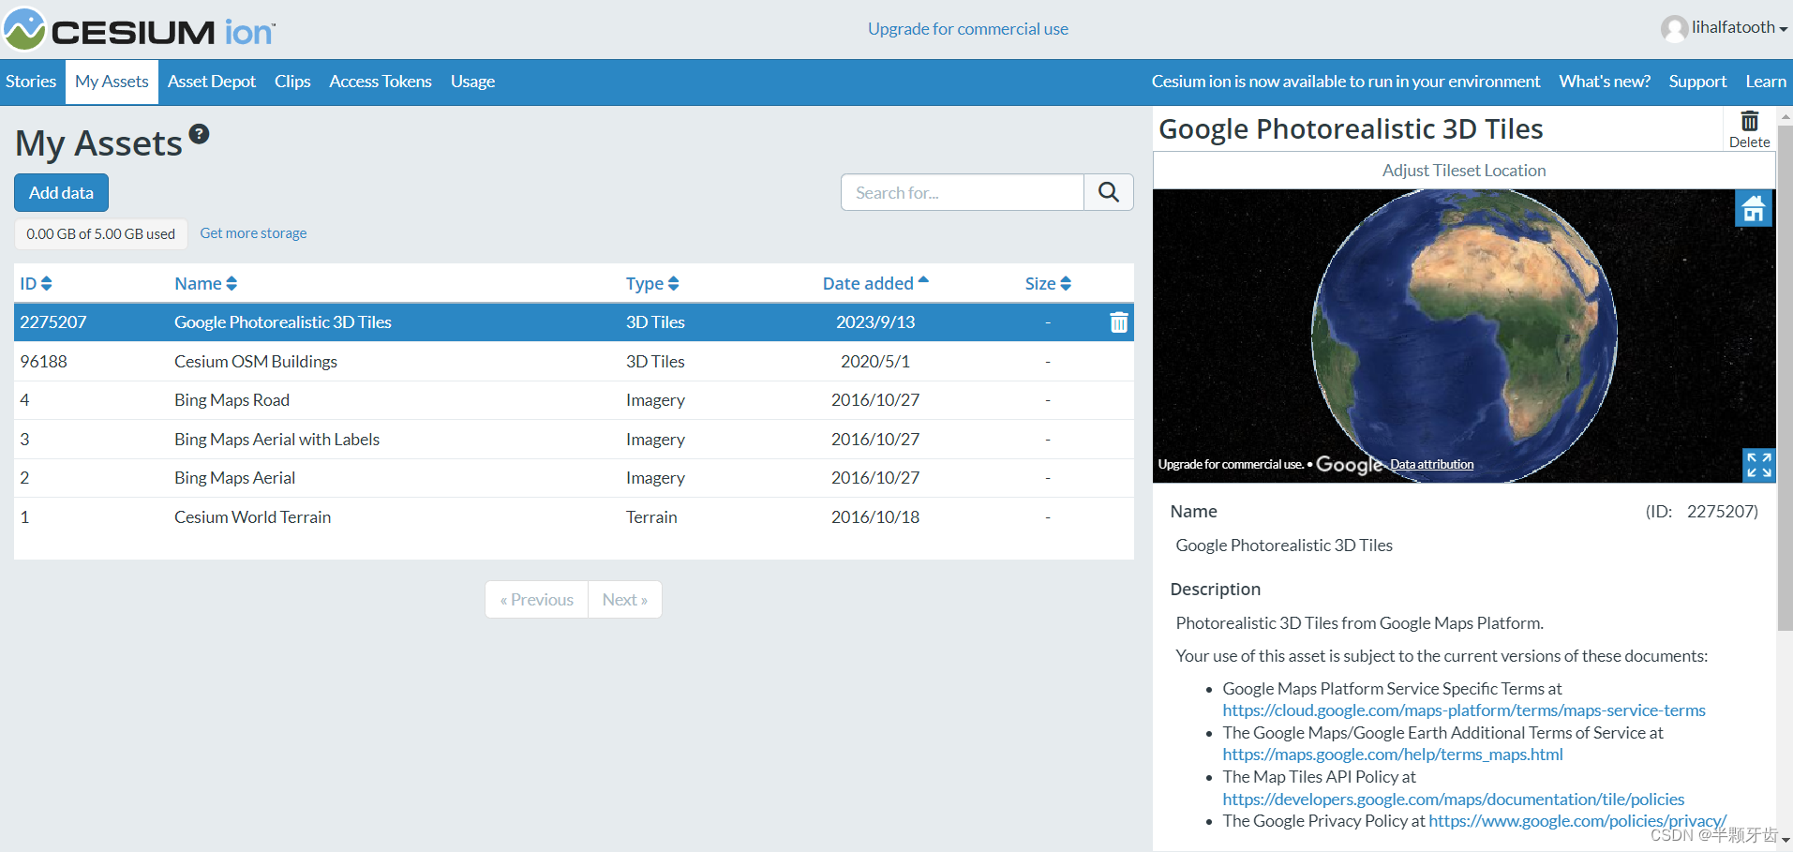Delete the Google Photorealistic 3D Tiles row via trash icon

coord(1118,322)
